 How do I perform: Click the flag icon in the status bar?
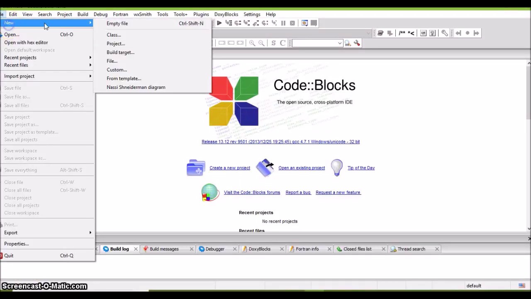(522, 286)
